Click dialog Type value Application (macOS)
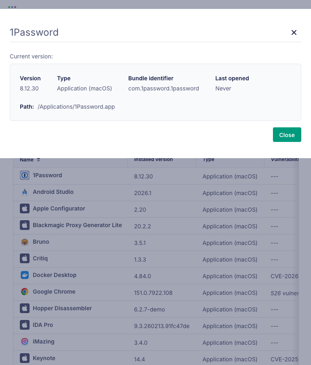 click(x=84, y=88)
